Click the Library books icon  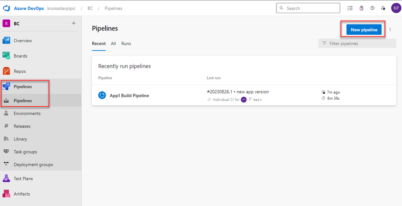tap(7, 139)
